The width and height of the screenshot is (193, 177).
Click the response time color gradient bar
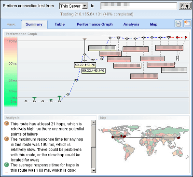11,72
